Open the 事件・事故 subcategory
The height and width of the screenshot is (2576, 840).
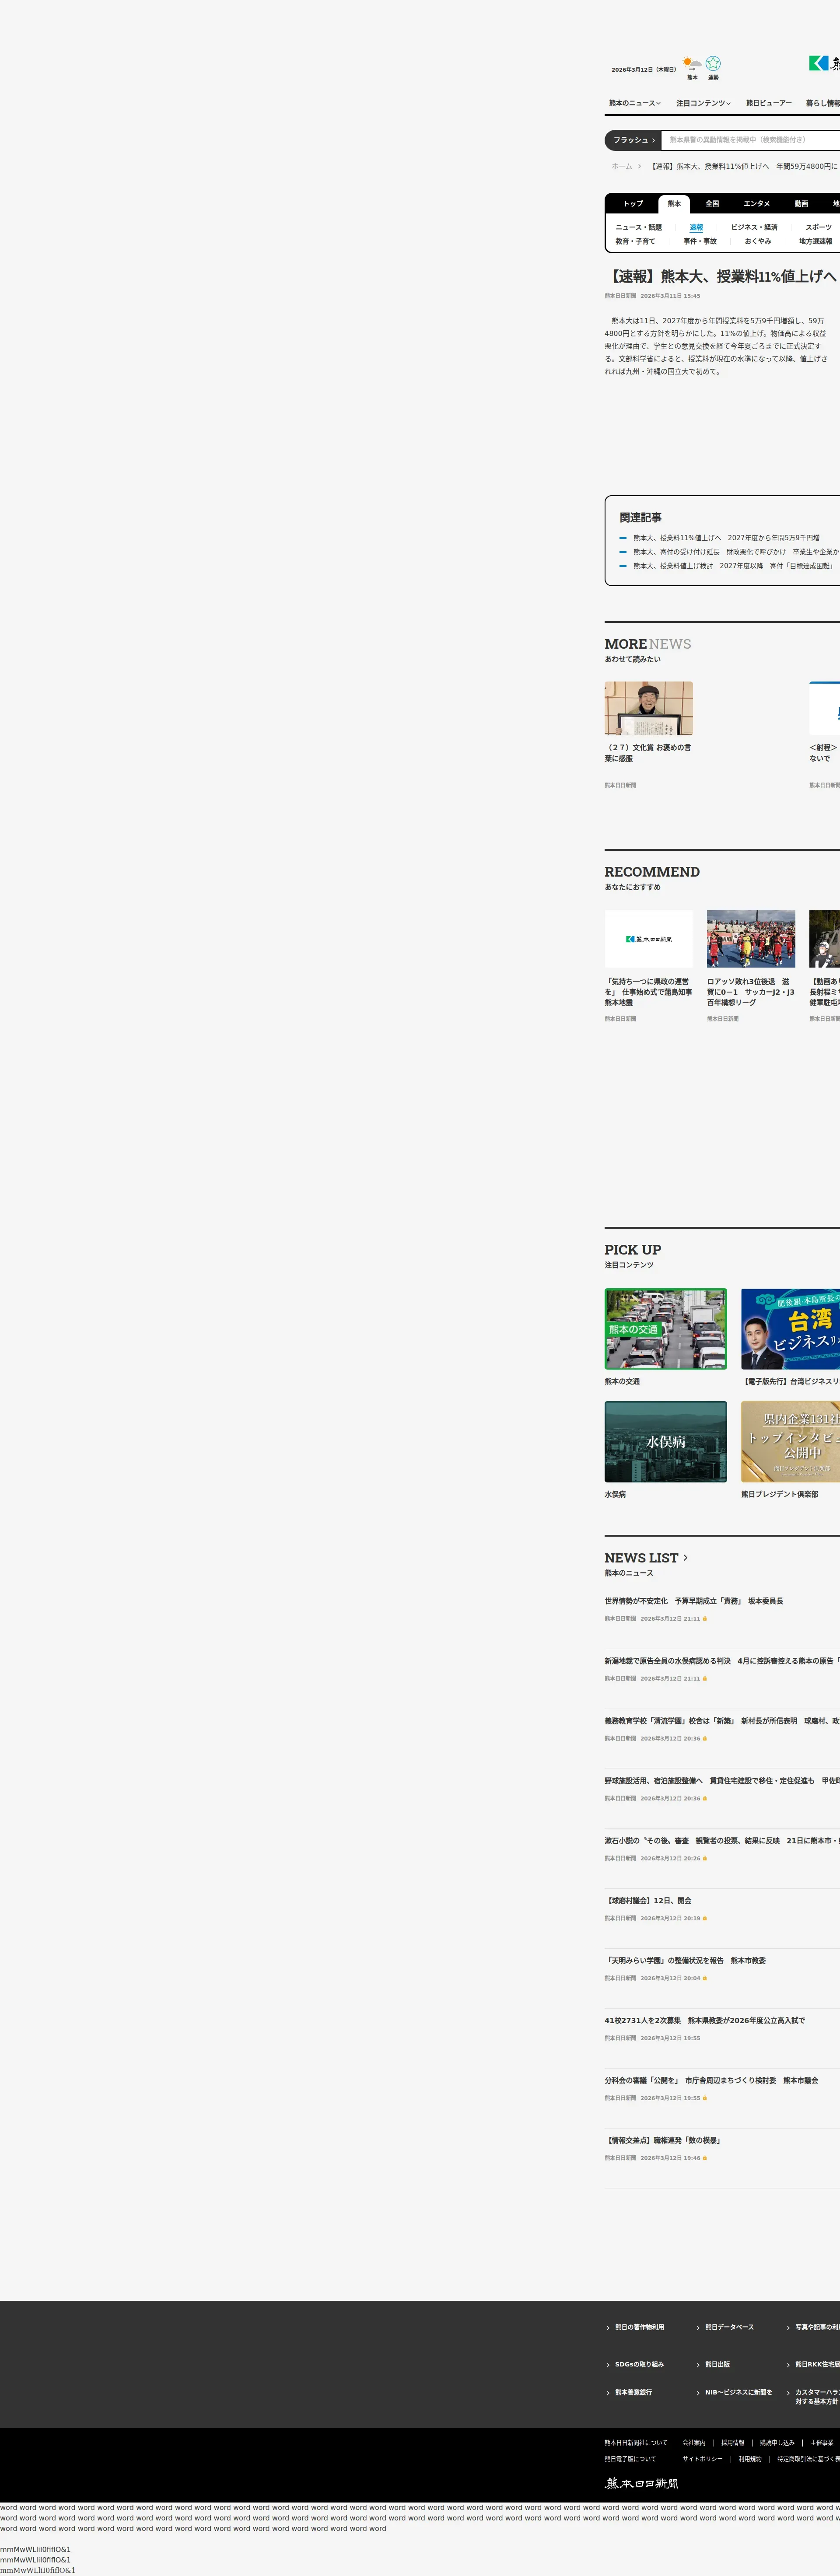(700, 241)
